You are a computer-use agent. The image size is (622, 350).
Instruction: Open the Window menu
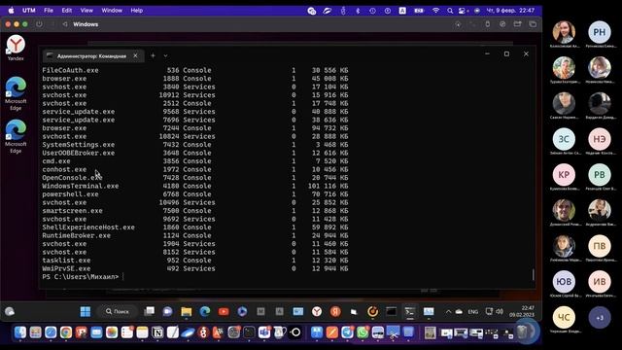112,11
